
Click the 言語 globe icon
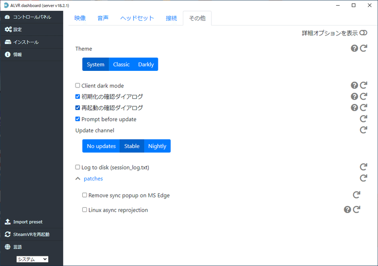coord(8,247)
